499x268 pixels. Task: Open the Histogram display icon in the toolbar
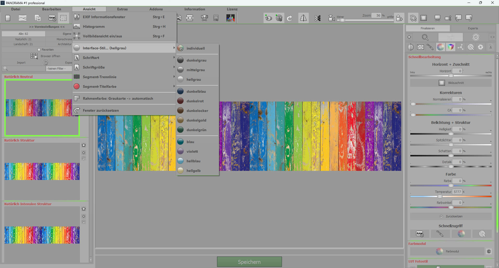coord(231,18)
